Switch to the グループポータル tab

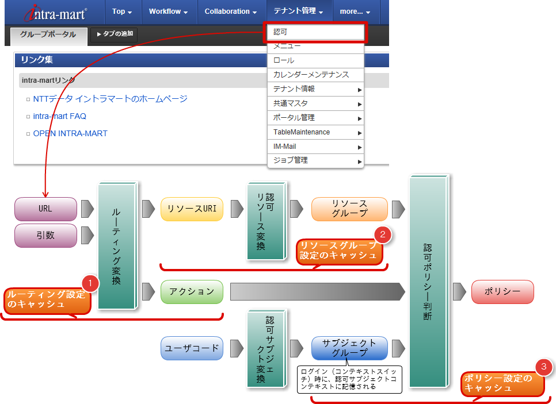pos(48,36)
